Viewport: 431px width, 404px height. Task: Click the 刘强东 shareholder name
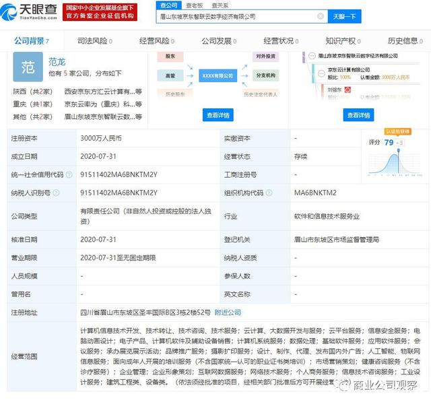pos(335,90)
